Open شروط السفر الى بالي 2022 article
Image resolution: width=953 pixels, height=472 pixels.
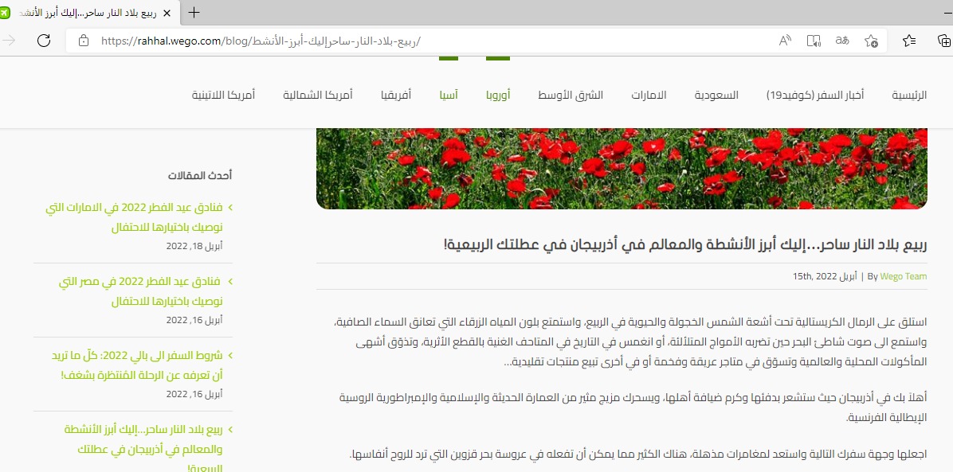tap(141, 364)
